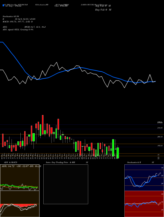Click the MACD histogram chart with red bars
This screenshot has height=217, width=164.
(20, 204)
